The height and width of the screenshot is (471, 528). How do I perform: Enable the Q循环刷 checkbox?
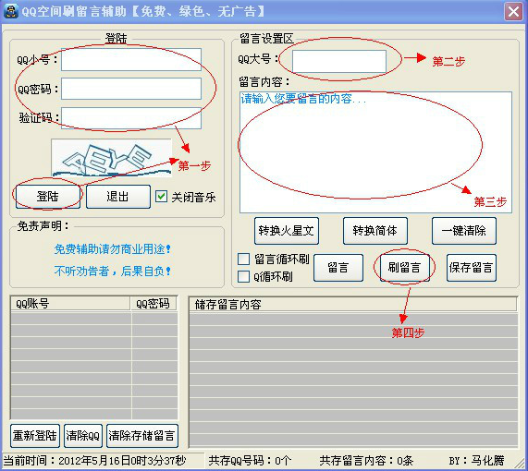(243, 276)
